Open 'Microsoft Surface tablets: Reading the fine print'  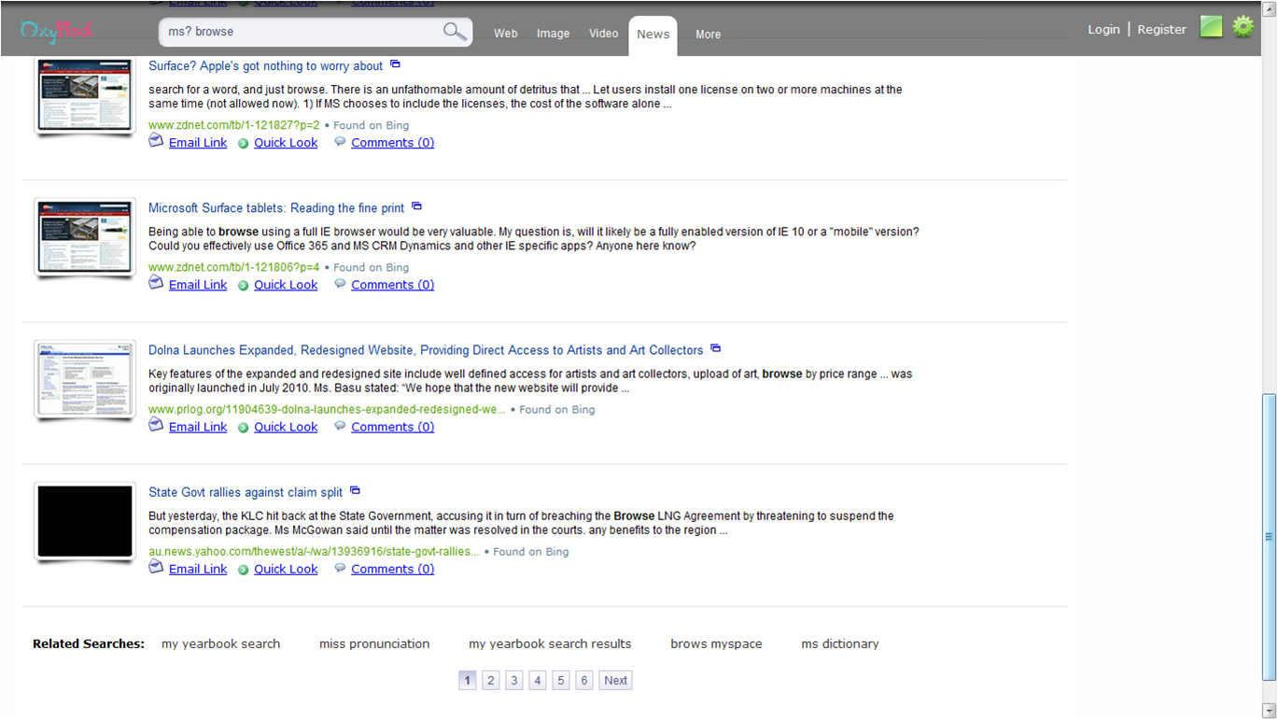[x=276, y=208]
